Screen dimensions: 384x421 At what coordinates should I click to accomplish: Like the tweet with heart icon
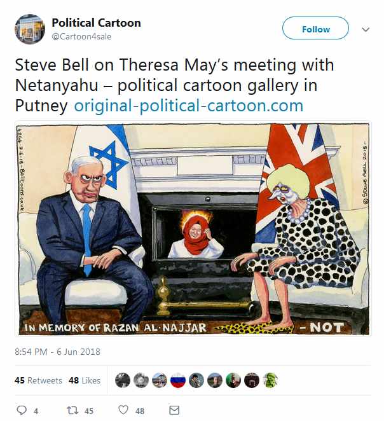pyautogui.click(x=124, y=411)
